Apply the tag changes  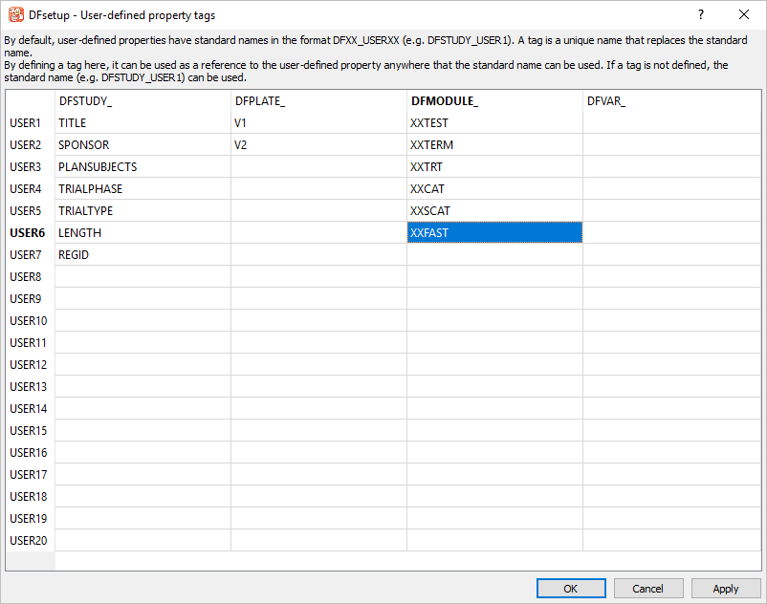[726, 589]
